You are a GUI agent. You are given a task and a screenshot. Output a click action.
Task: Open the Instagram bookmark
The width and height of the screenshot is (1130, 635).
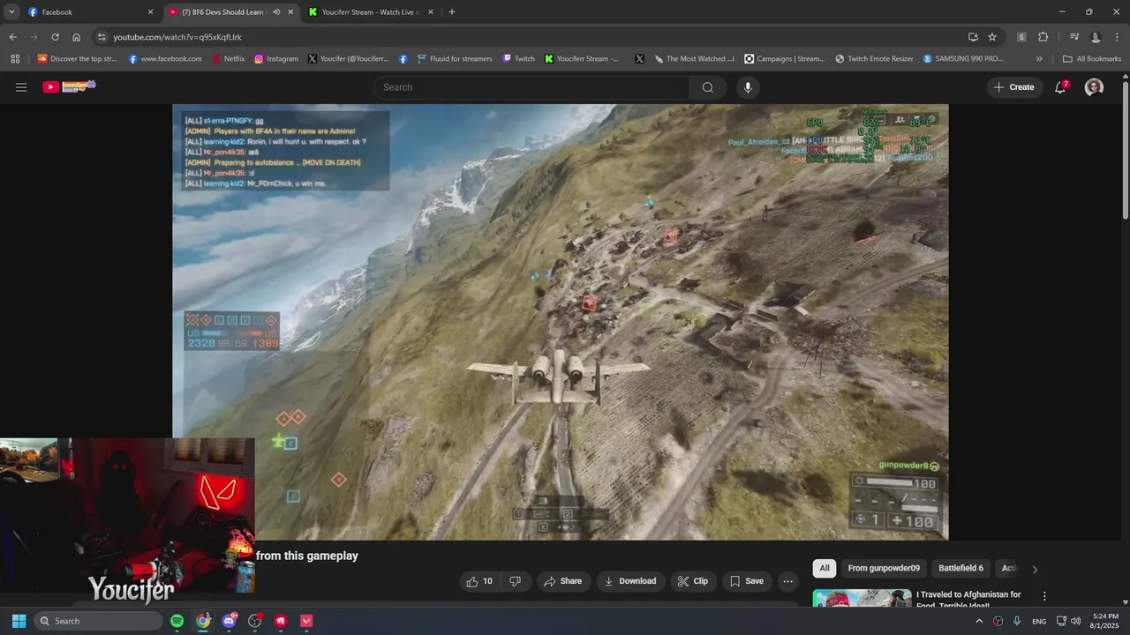pos(276,59)
